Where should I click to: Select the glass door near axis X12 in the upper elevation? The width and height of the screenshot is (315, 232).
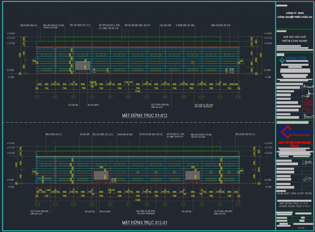click(x=232, y=70)
